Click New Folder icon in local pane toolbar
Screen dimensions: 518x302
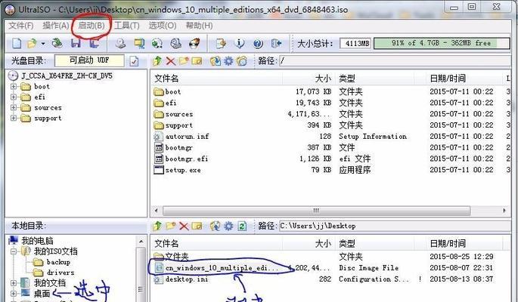click(171, 226)
